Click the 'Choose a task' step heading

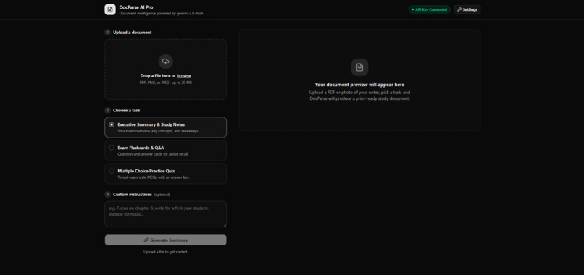[127, 110]
